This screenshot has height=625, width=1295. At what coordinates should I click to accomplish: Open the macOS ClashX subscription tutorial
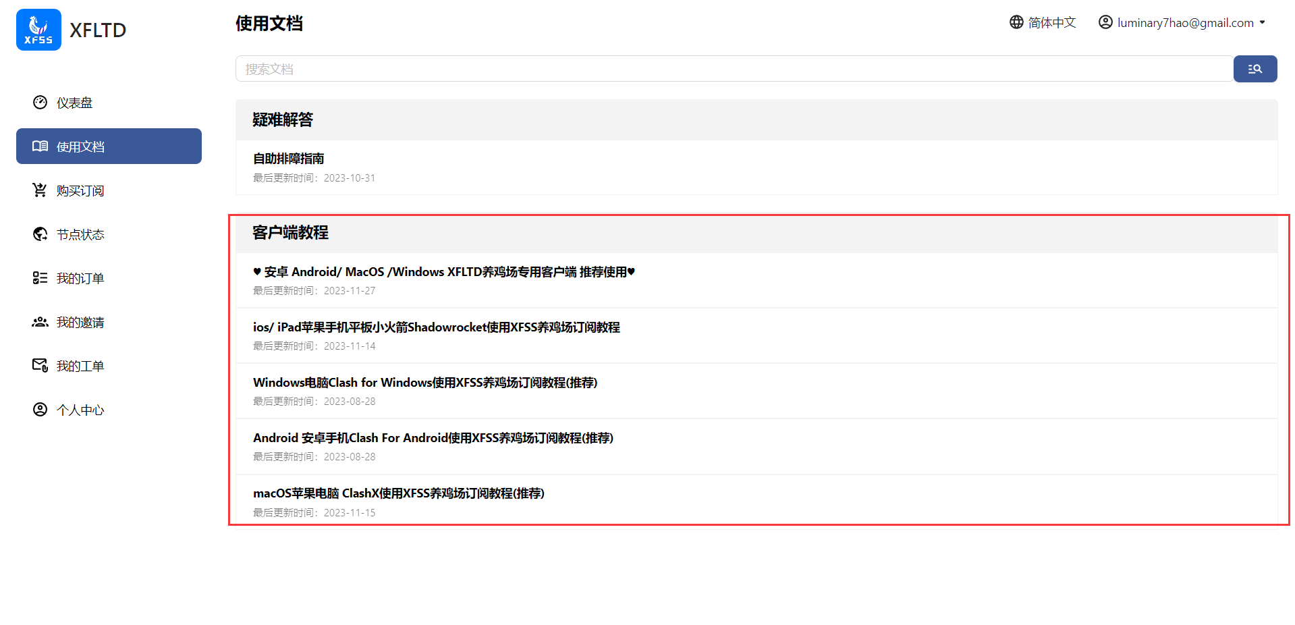pos(398,493)
